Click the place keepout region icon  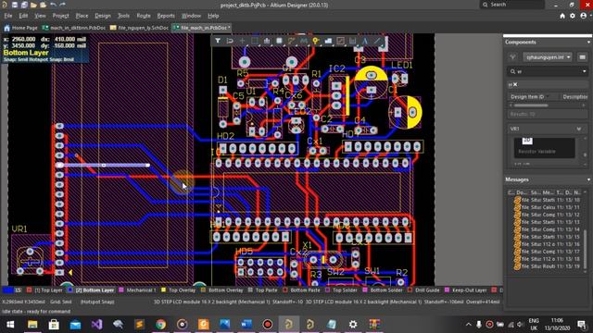coord(340,41)
